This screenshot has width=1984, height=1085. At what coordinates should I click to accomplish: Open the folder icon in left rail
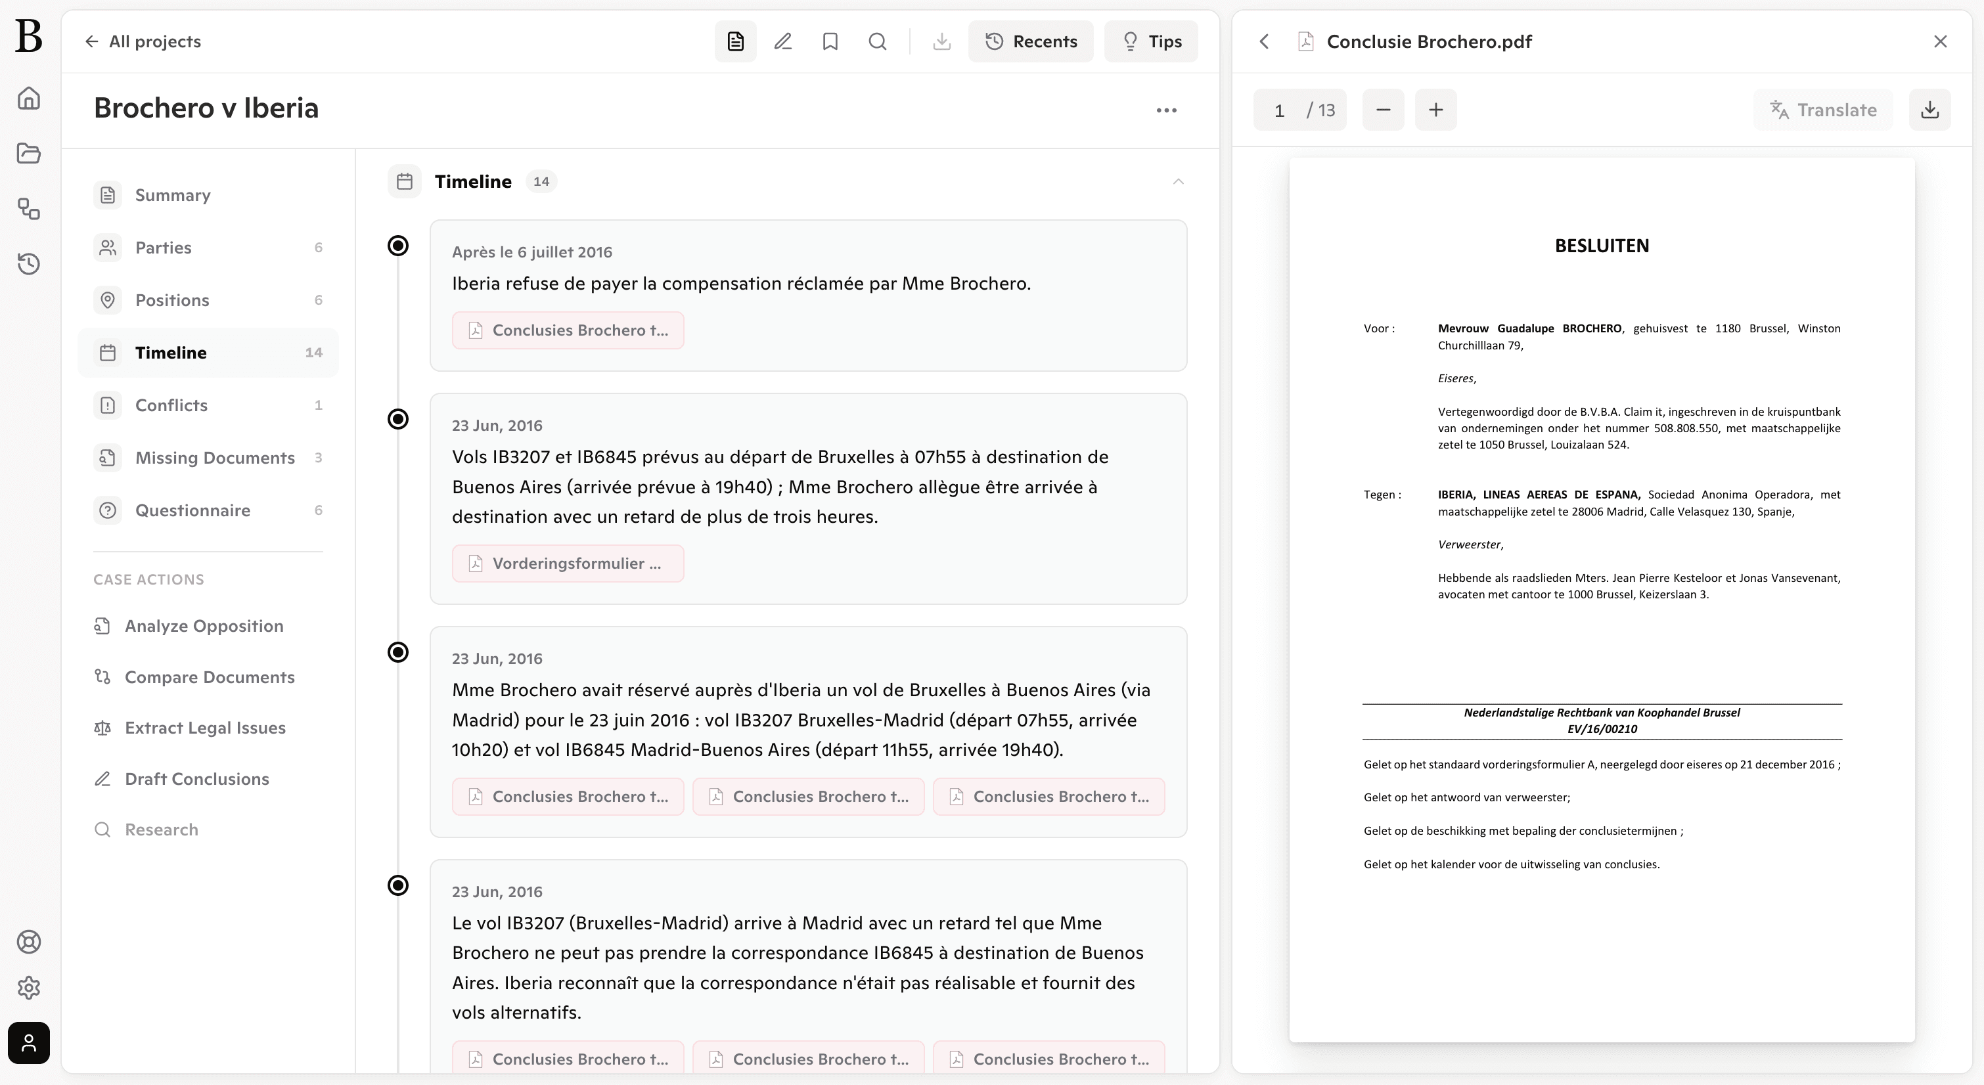[x=28, y=153]
